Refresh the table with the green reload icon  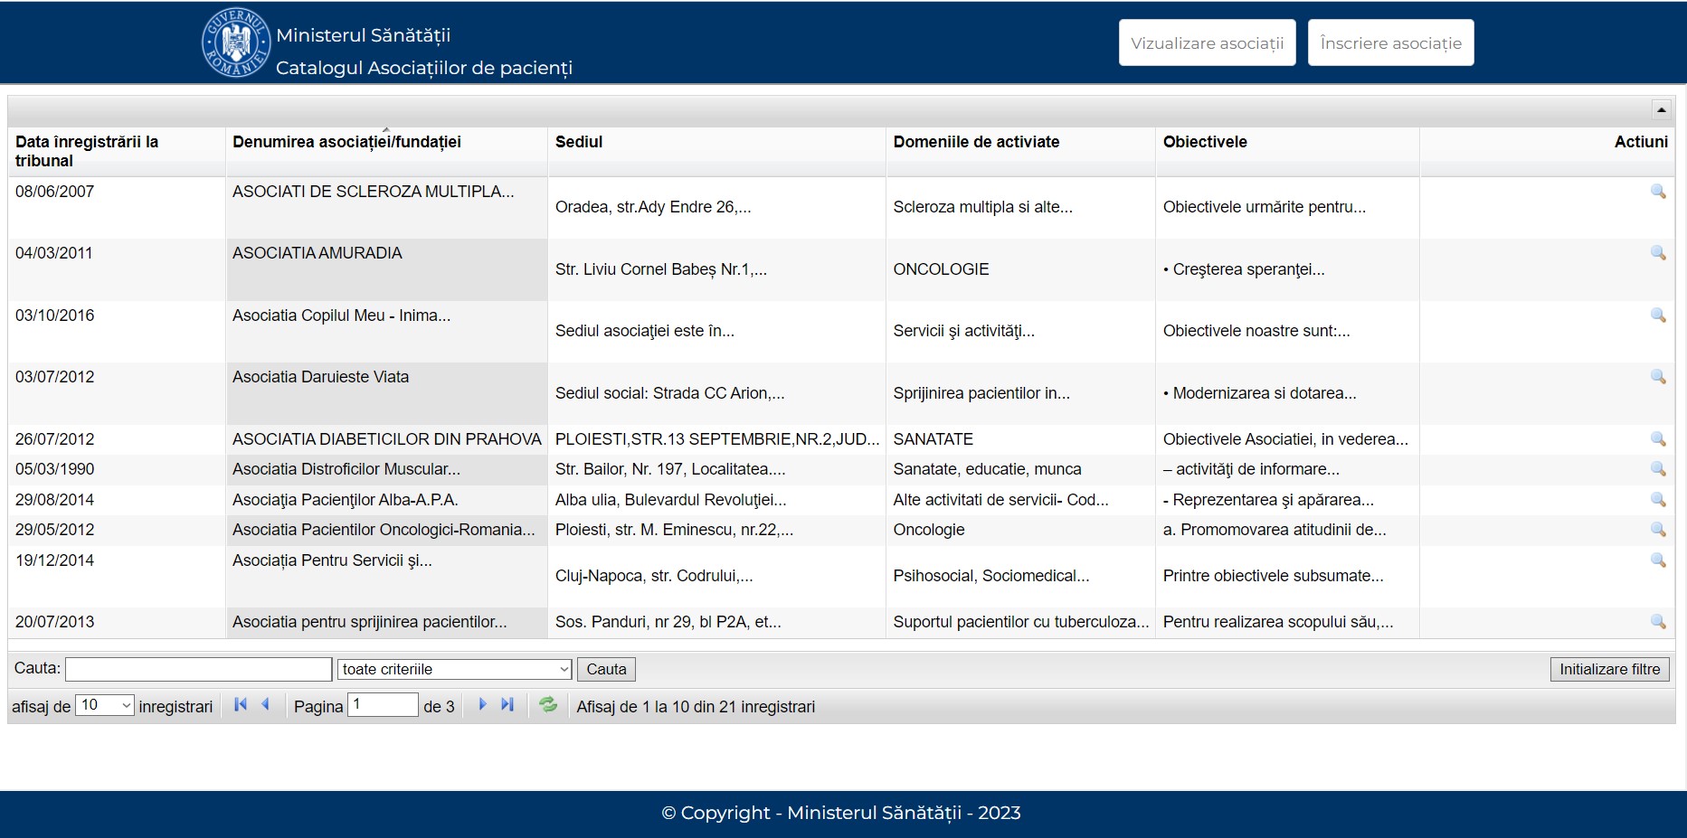548,705
